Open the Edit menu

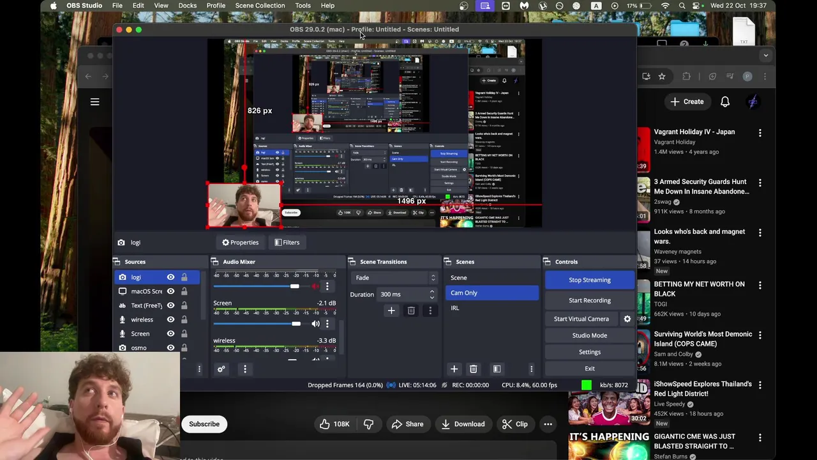coord(138,6)
